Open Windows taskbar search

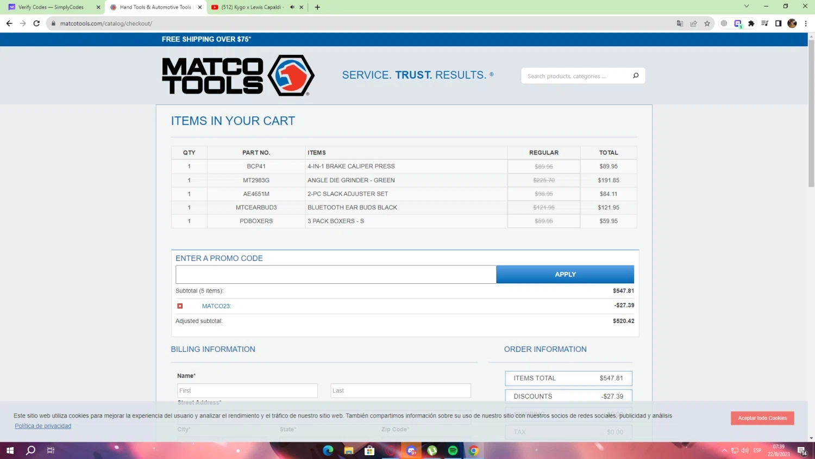[x=31, y=450]
